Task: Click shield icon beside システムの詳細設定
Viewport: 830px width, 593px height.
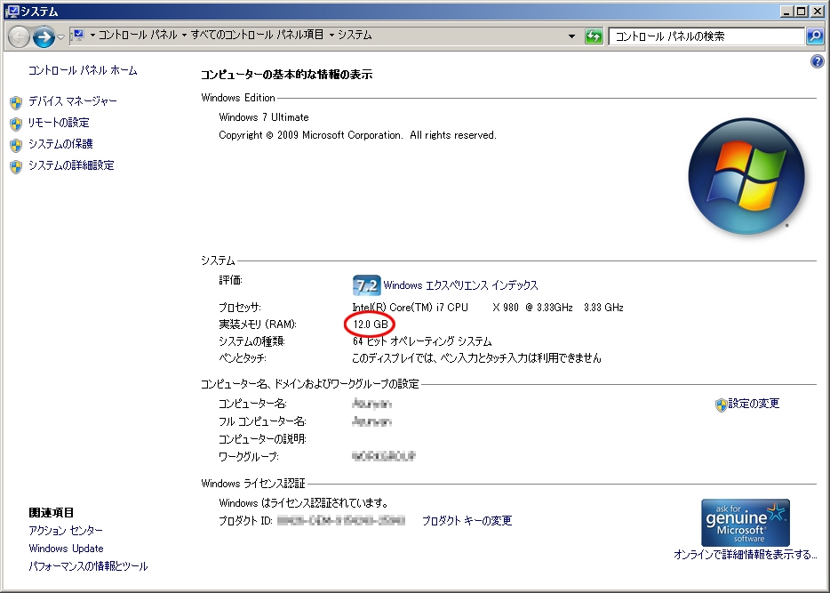Action: pos(16,167)
